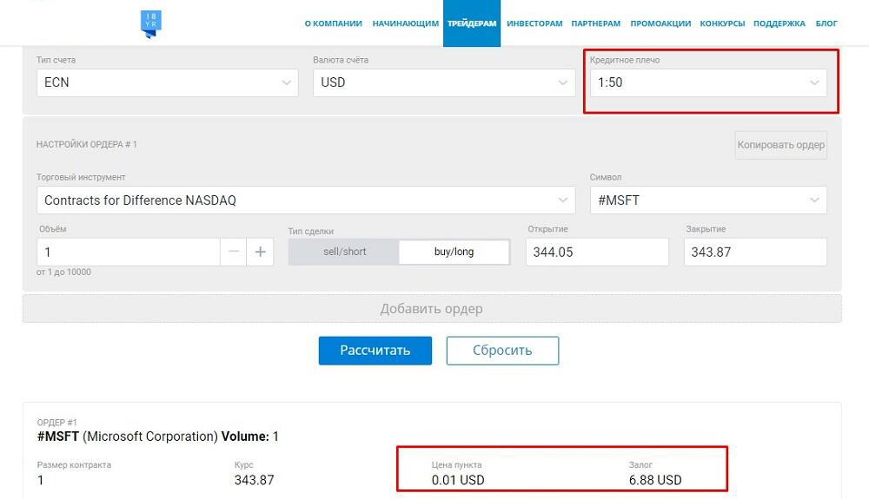This screenshot has height=499, width=869.
Task: Expand the leverage 1:50 dropdown
Action: tap(708, 82)
